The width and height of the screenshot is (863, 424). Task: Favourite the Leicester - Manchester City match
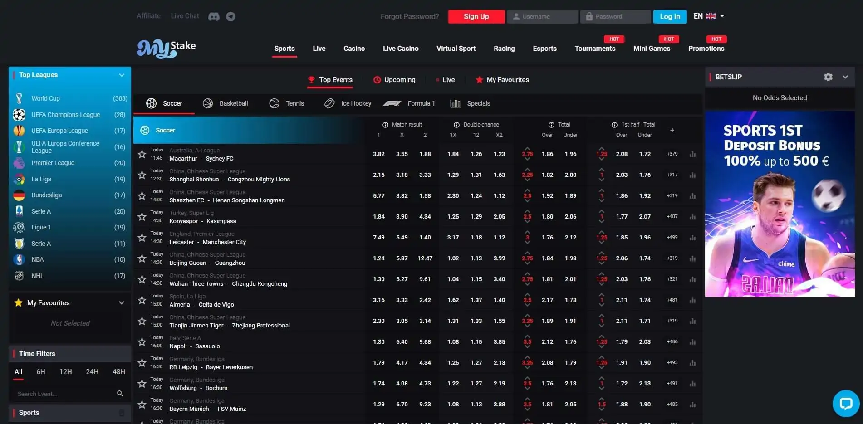[142, 238]
